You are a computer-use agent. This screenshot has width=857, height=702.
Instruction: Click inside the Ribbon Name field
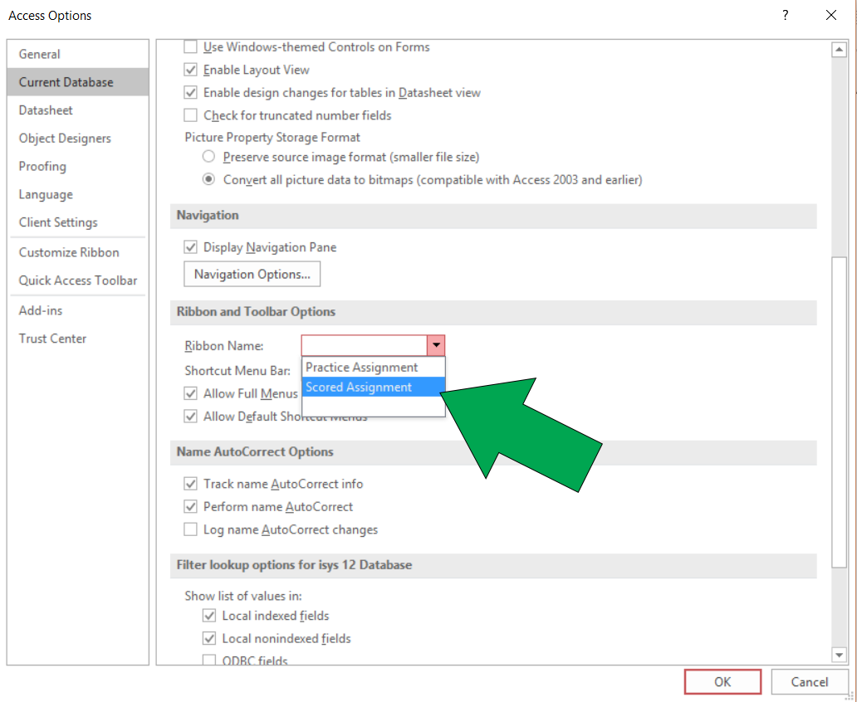(x=364, y=345)
